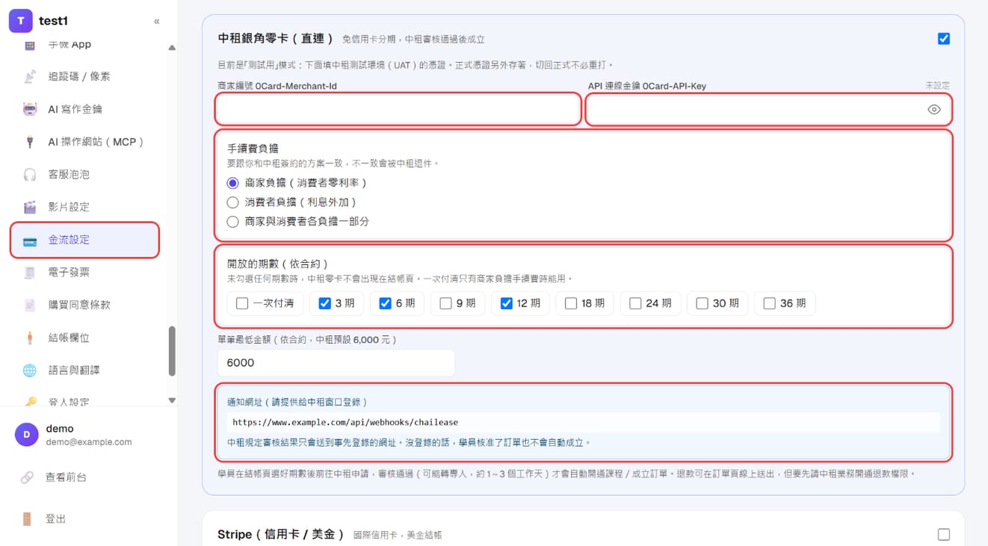Image resolution: width=988 pixels, height=546 pixels.
Task: Click the 追蹤碼 / 像素 sidebar icon
Action: click(x=30, y=76)
